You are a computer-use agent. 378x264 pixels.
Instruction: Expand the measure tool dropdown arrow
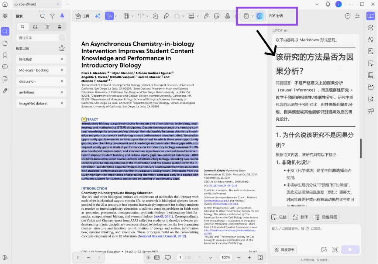(198, 16)
